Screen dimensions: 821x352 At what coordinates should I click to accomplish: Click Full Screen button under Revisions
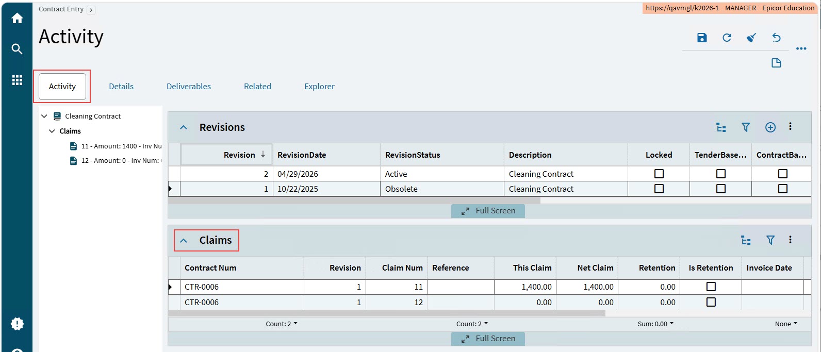(488, 211)
